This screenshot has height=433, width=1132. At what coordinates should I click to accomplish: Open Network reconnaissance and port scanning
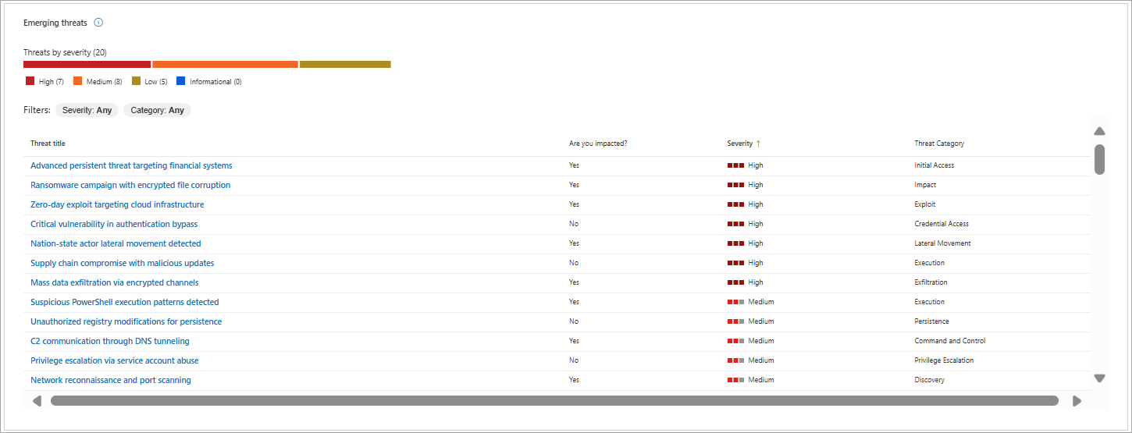[111, 380]
